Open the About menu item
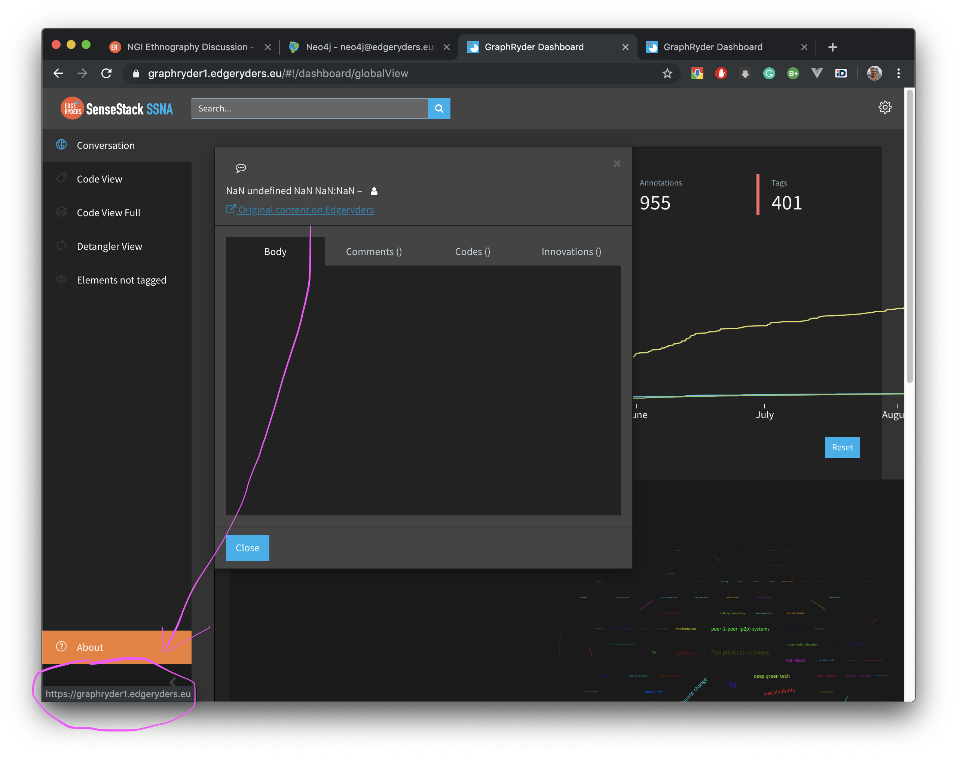 click(117, 647)
